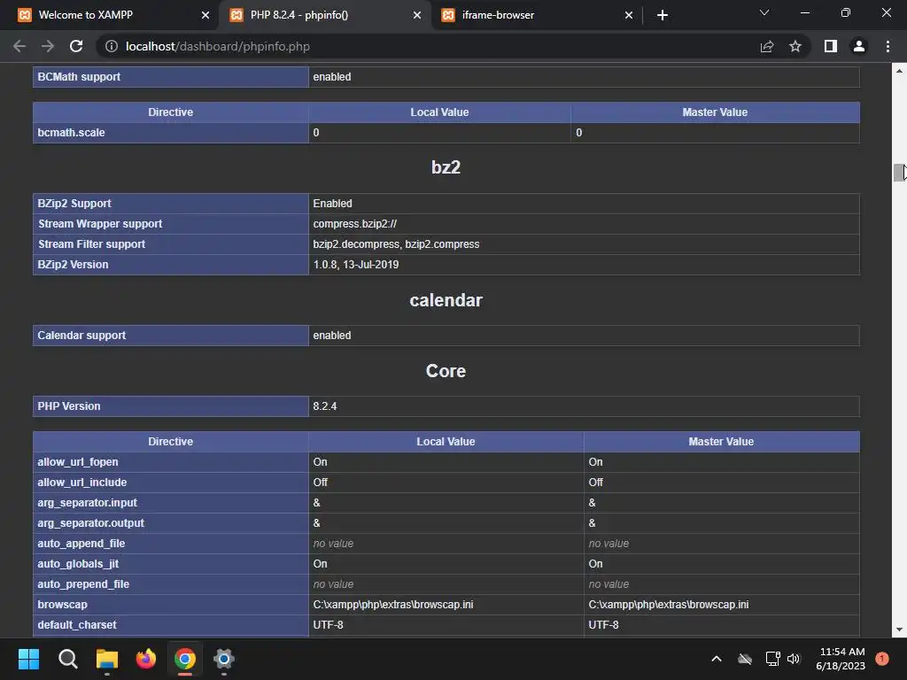Select browscap local value path
The height and width of the screenshot is (680, 907).
tap(393, 604)
